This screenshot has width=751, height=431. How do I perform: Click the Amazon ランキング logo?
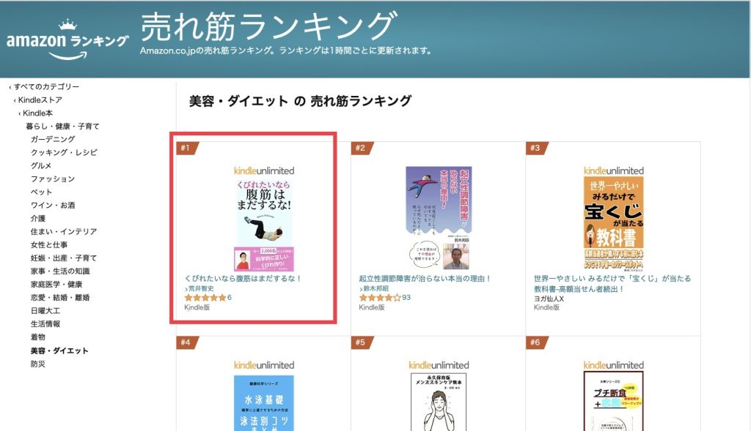pos(67,40)
